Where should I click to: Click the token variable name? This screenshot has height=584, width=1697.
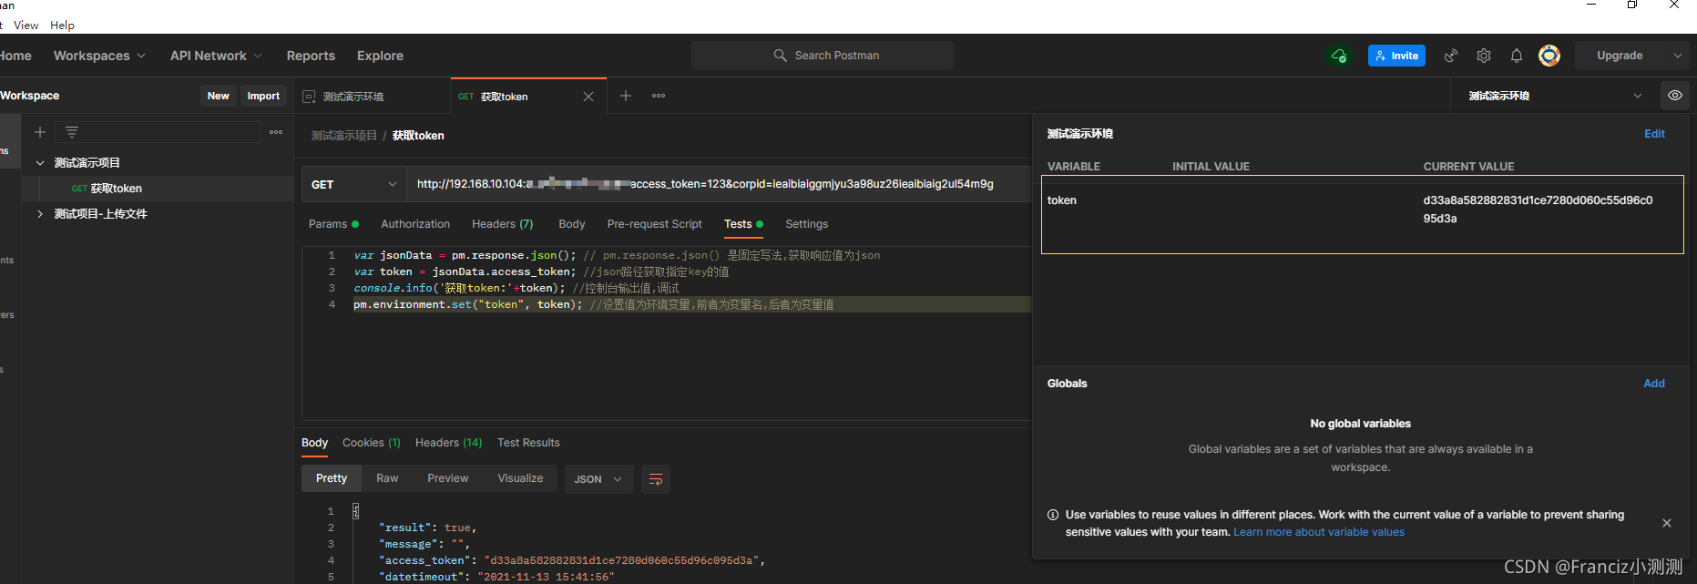tap(1062, 200)
